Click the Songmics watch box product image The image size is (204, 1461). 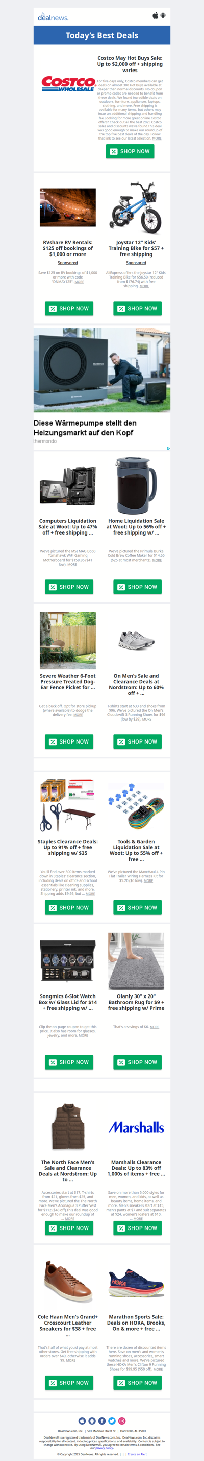(67, 961)
